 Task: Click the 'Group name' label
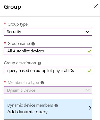point(19,44)
